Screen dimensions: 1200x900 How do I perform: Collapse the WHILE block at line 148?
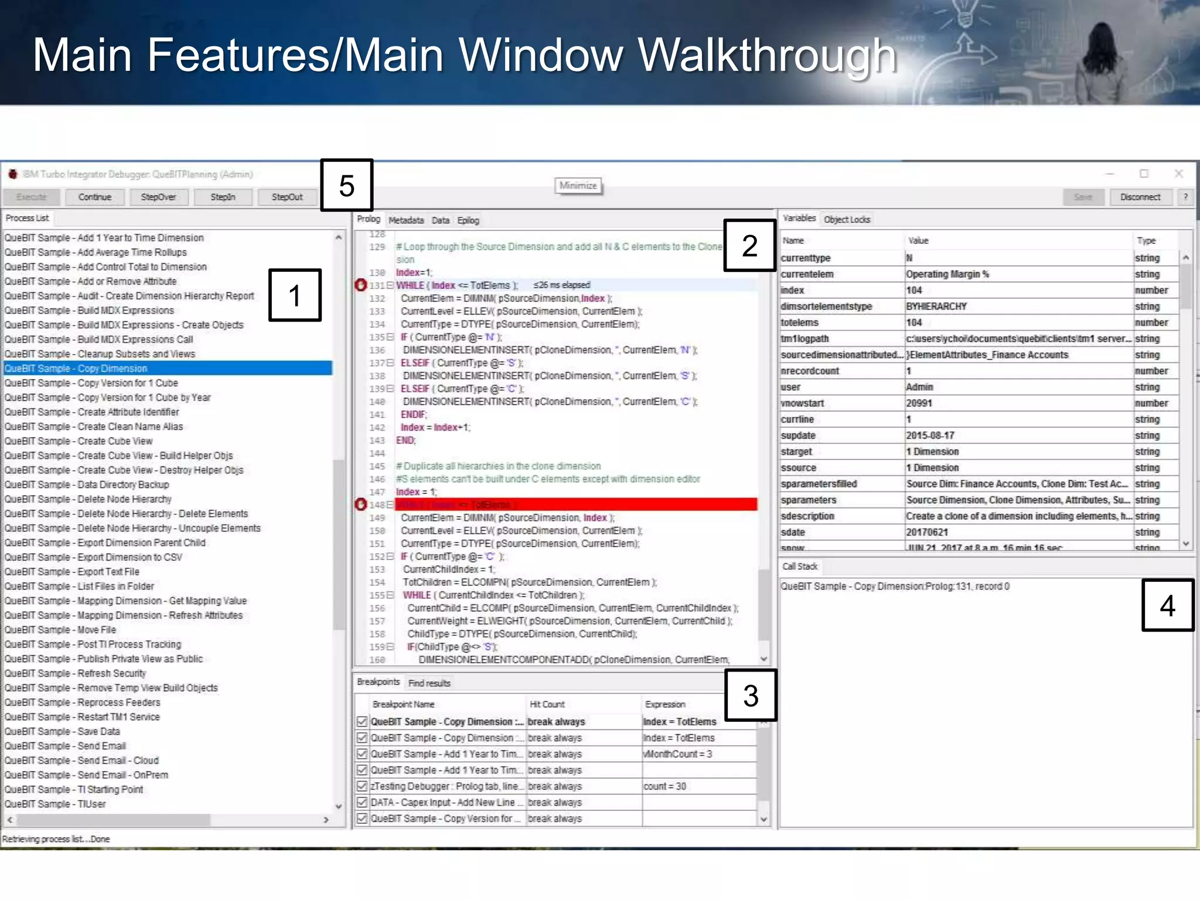pos(390,504)
